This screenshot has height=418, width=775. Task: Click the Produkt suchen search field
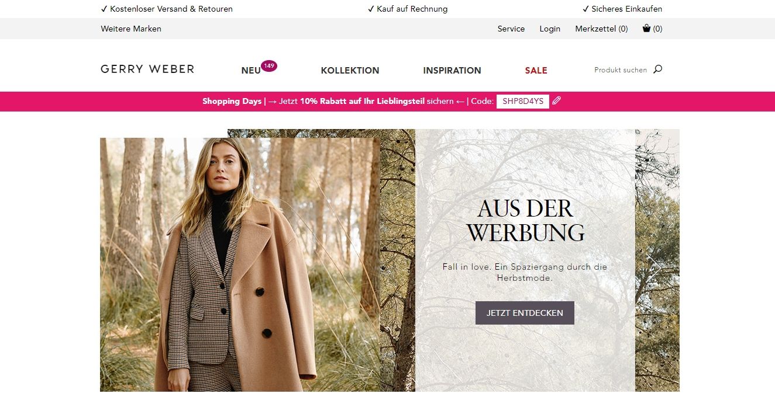pos(621,70)
